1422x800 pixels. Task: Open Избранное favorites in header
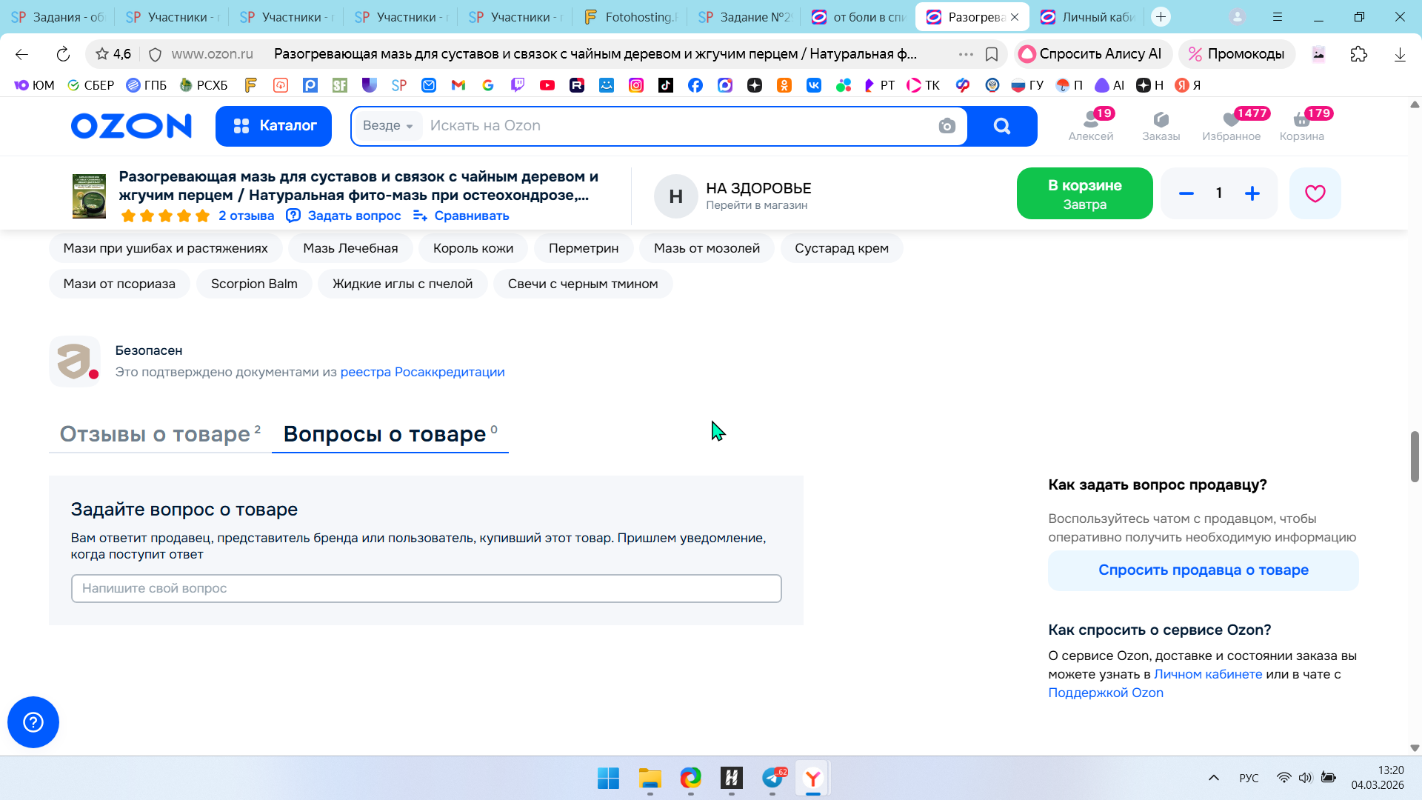pyautogui.click(x=1231, y=125)
